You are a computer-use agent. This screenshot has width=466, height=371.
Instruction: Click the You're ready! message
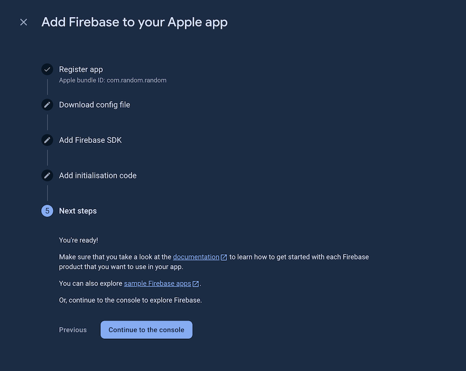(x=79, y=241)
